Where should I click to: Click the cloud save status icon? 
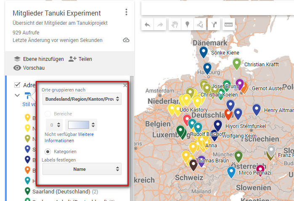click(x=126, y=40)
